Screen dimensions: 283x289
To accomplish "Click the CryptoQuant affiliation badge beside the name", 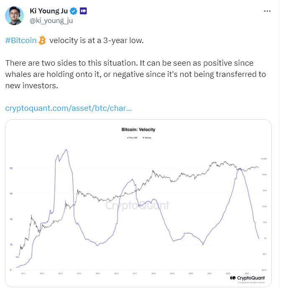I will 83,11.
